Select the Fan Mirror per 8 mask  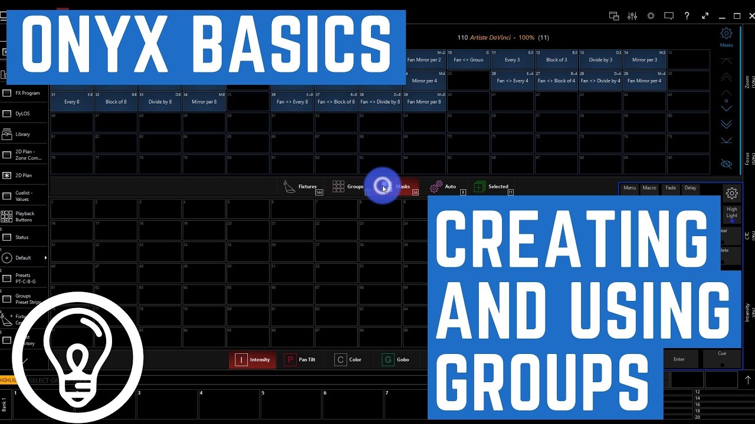click(x=425, y=101)
